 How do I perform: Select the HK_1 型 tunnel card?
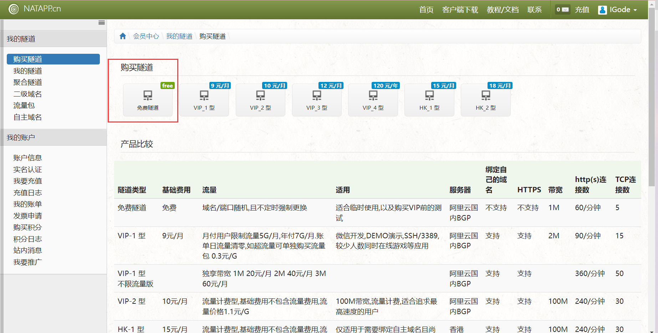click(x=429, y=100)
